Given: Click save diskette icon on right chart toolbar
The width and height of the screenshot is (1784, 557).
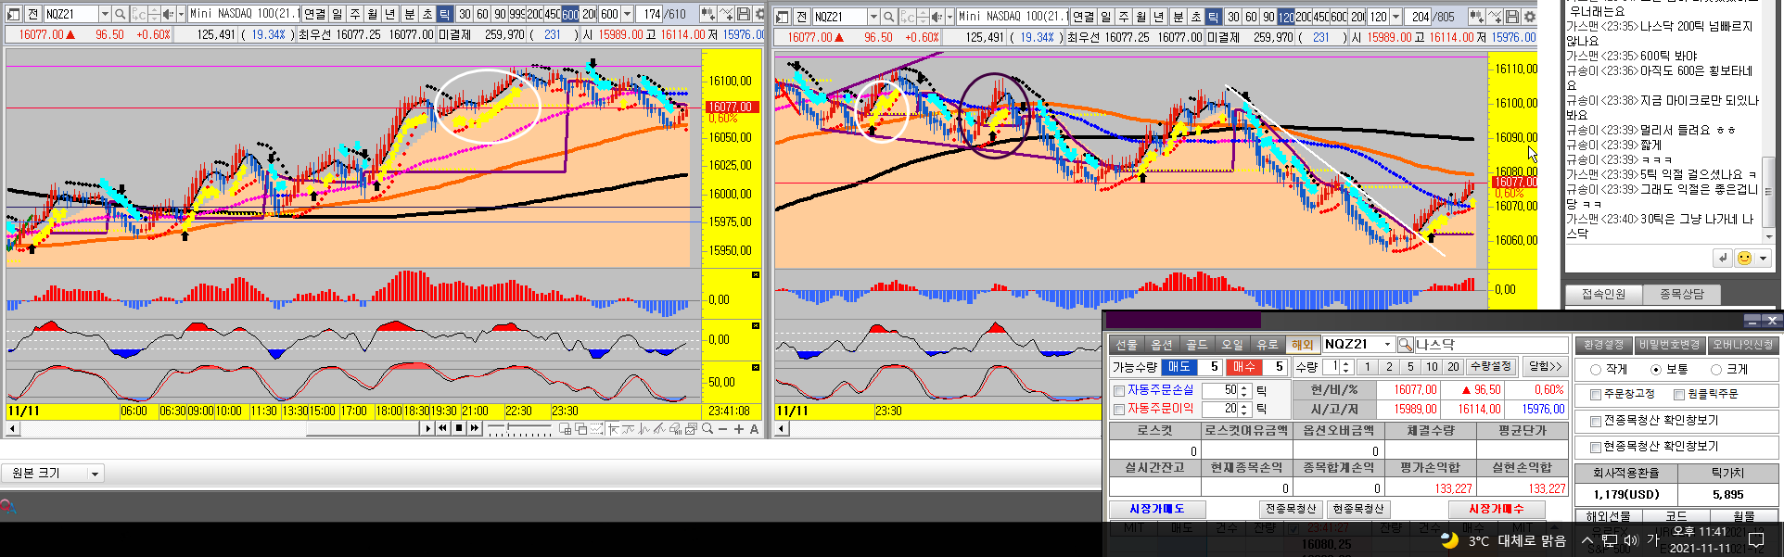Looking at the screenshot, I should point(1512,17).
